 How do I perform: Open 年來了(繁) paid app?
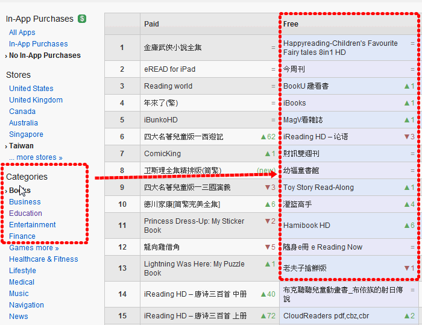(161, 103)
